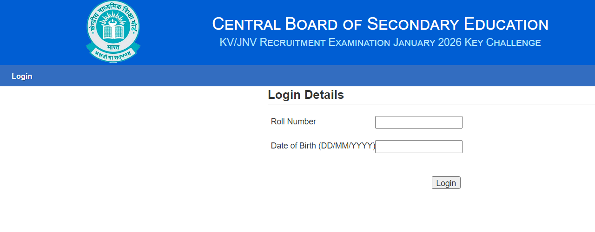Viewport: 595px width, 232px height.
Task: Focus the Roll Number input field
Action: point(418,122)
